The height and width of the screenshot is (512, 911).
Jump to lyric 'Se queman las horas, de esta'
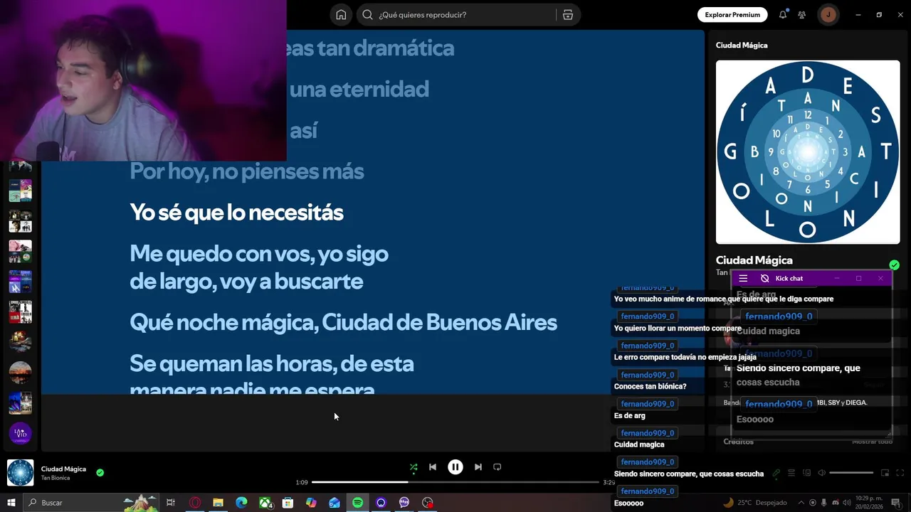(x=272, y=364)
